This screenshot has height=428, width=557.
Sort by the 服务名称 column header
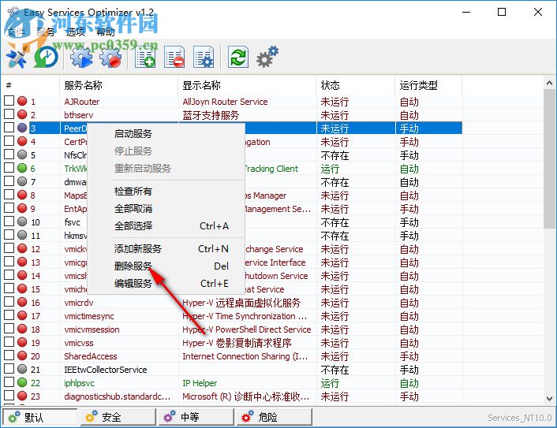click(x=118, y=85)
